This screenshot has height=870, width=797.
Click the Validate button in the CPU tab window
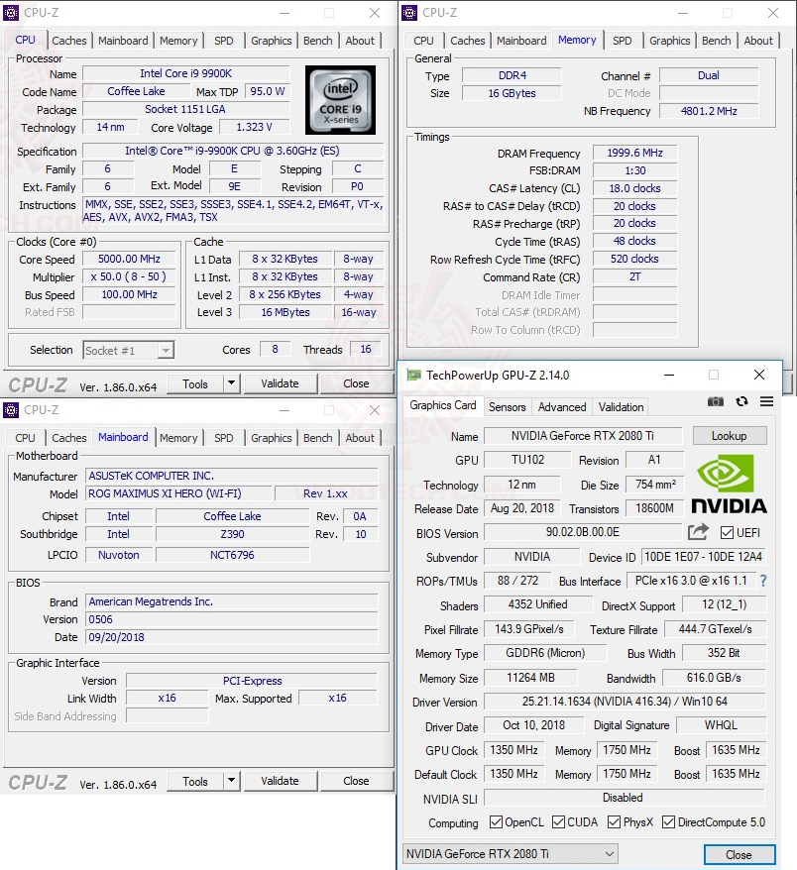280,383
